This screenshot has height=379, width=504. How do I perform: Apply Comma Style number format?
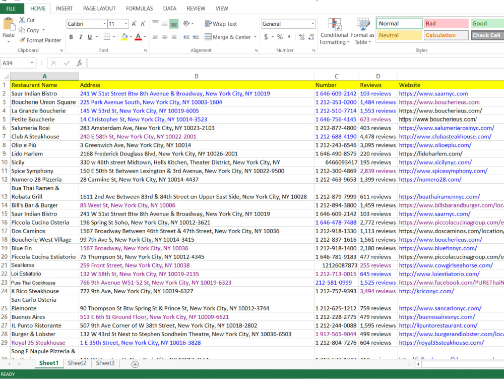tap(289, 37)
